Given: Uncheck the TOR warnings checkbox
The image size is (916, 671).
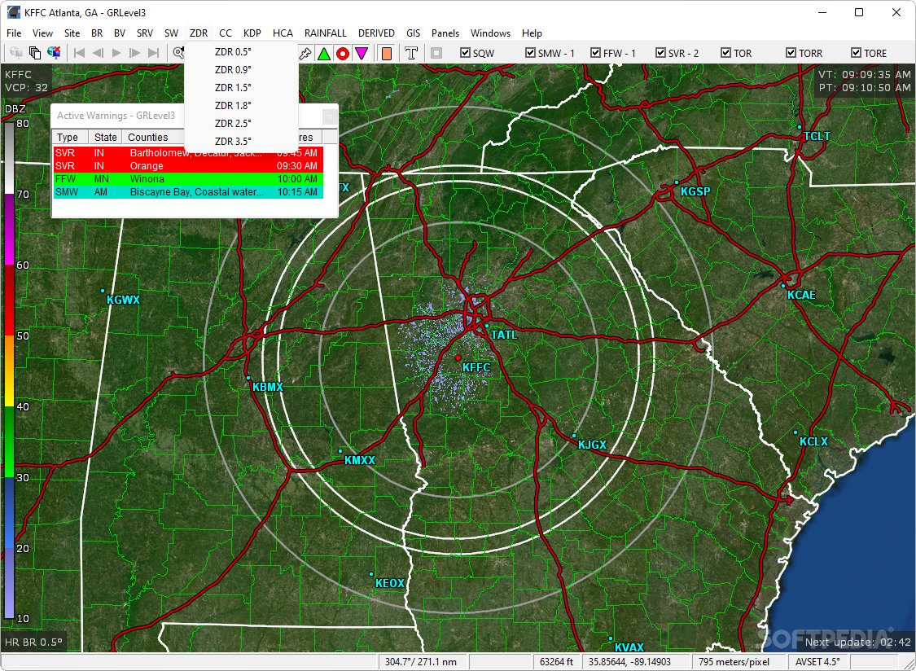Looking at the screenshot, I should click(x=726, y=53).
